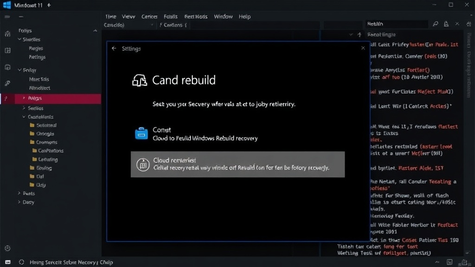
Task: Open the Window menu
Action: click(x=223, y=17)
